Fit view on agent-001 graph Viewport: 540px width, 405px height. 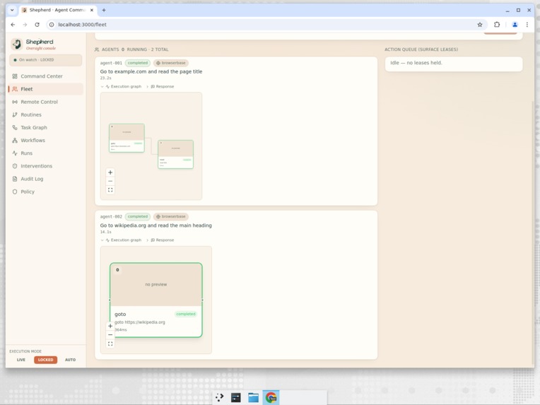[x=110, y=189]
